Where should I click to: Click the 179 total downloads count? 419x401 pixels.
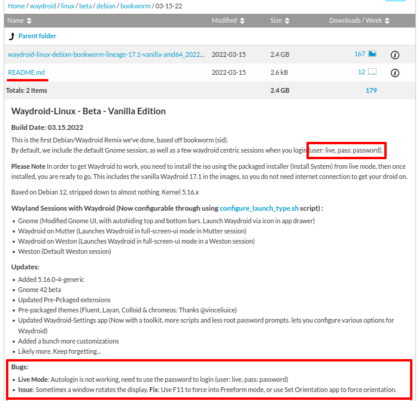click(x=371, y=90)
